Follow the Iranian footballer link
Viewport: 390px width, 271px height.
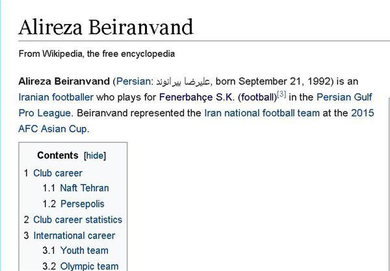point(56,97)
